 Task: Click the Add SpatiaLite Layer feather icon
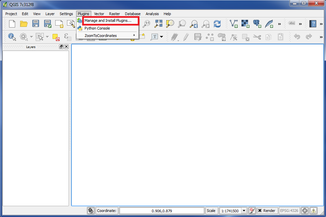coord(269,24)
